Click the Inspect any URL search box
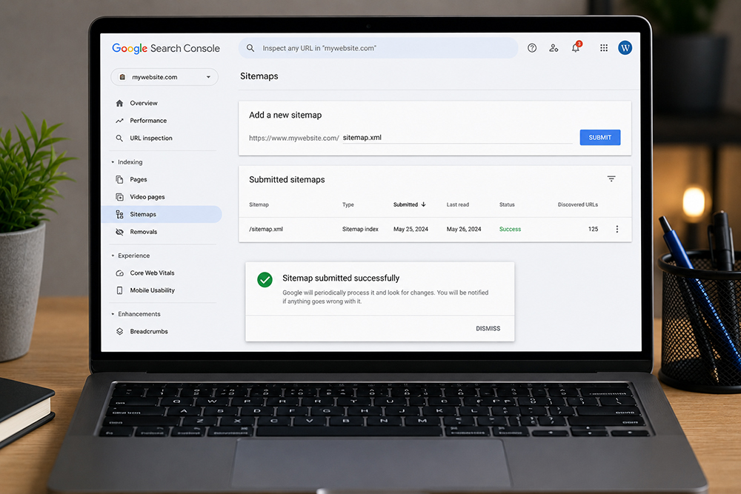The image size is (741, 494). (378, 48)
